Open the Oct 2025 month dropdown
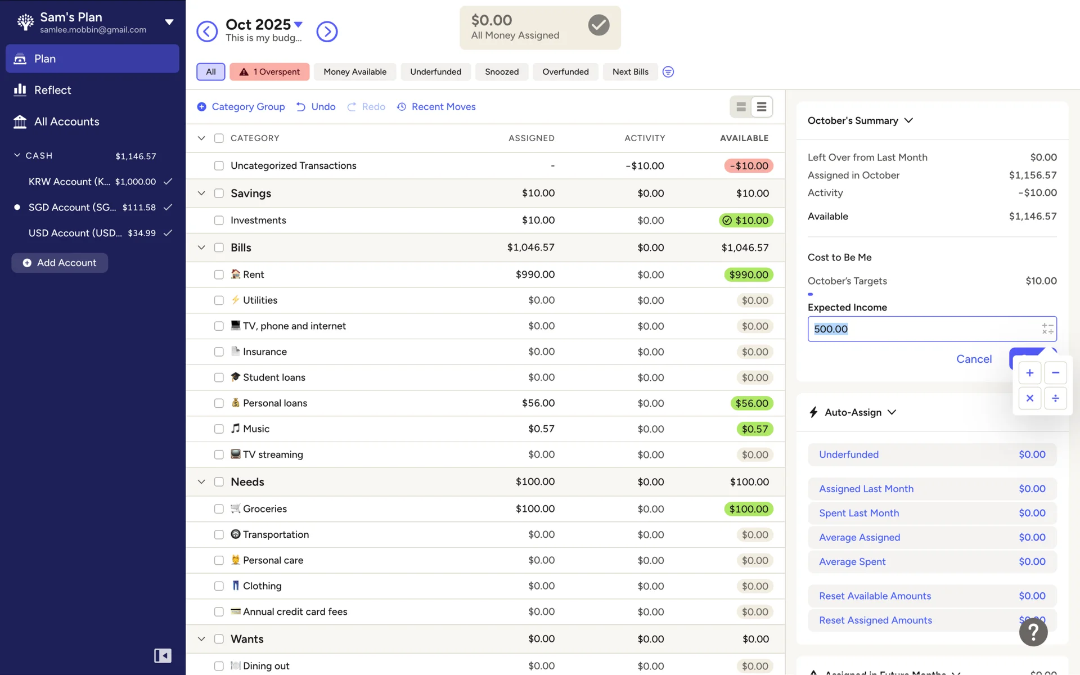Image resolution: width=1080 pixels, height=675 pixels. 298,24
